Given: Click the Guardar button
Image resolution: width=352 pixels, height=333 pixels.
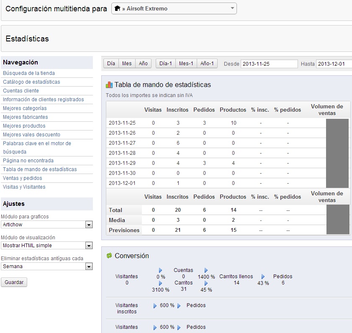Looking at the screenshot, I should (14, 282).
